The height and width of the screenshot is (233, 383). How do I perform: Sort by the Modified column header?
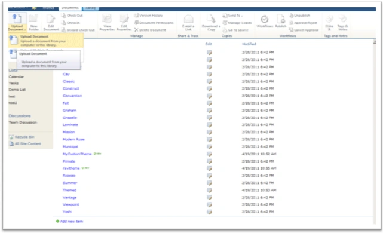coord(249,44)
